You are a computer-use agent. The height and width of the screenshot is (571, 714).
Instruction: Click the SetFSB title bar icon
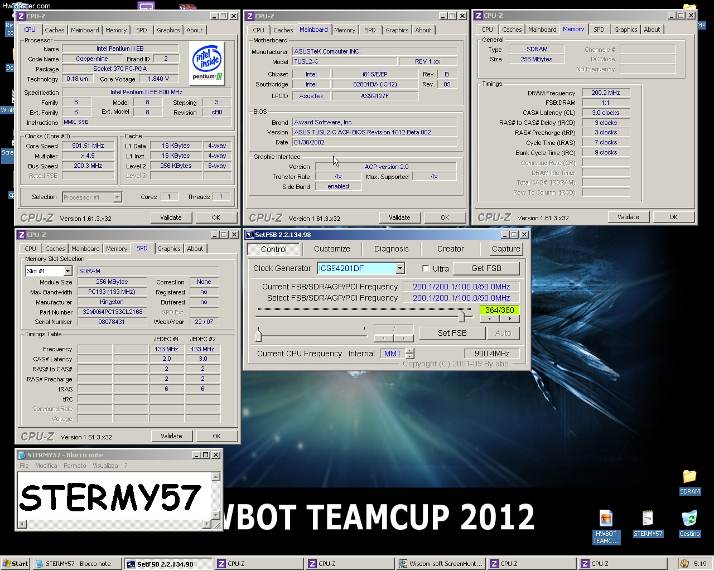point(249,235)
